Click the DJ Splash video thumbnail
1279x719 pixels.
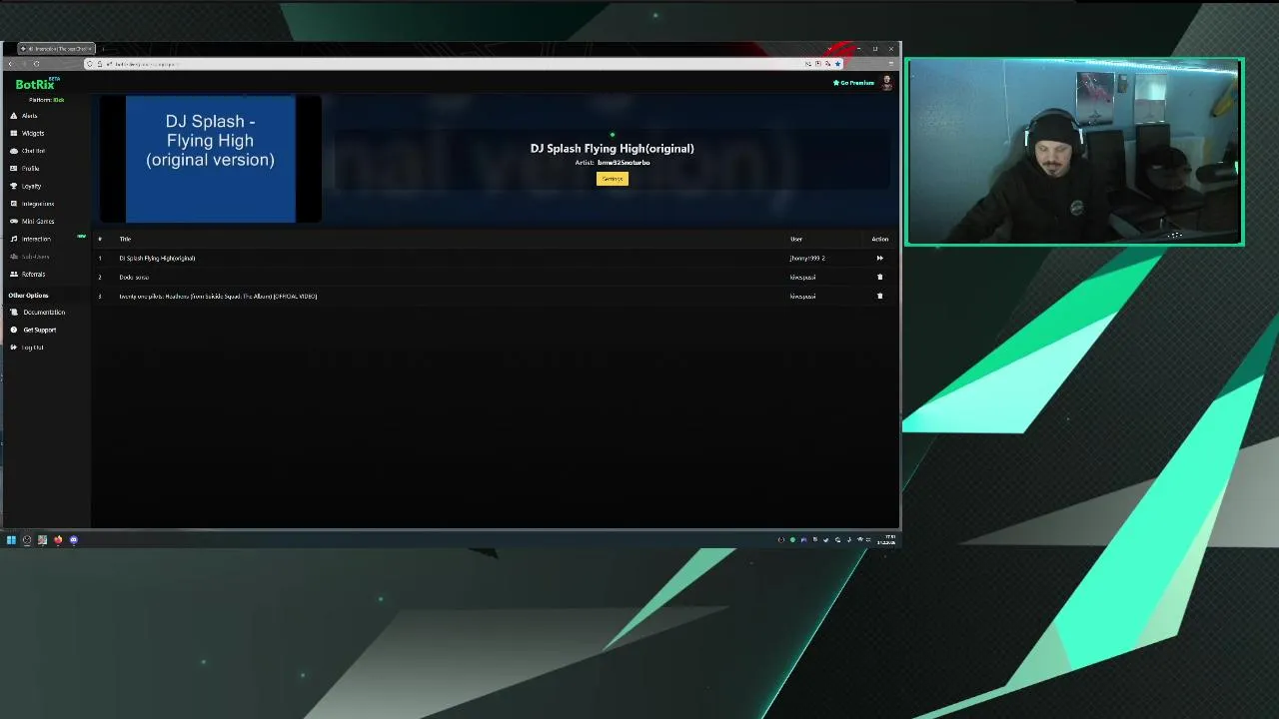(x=211, y=159)
